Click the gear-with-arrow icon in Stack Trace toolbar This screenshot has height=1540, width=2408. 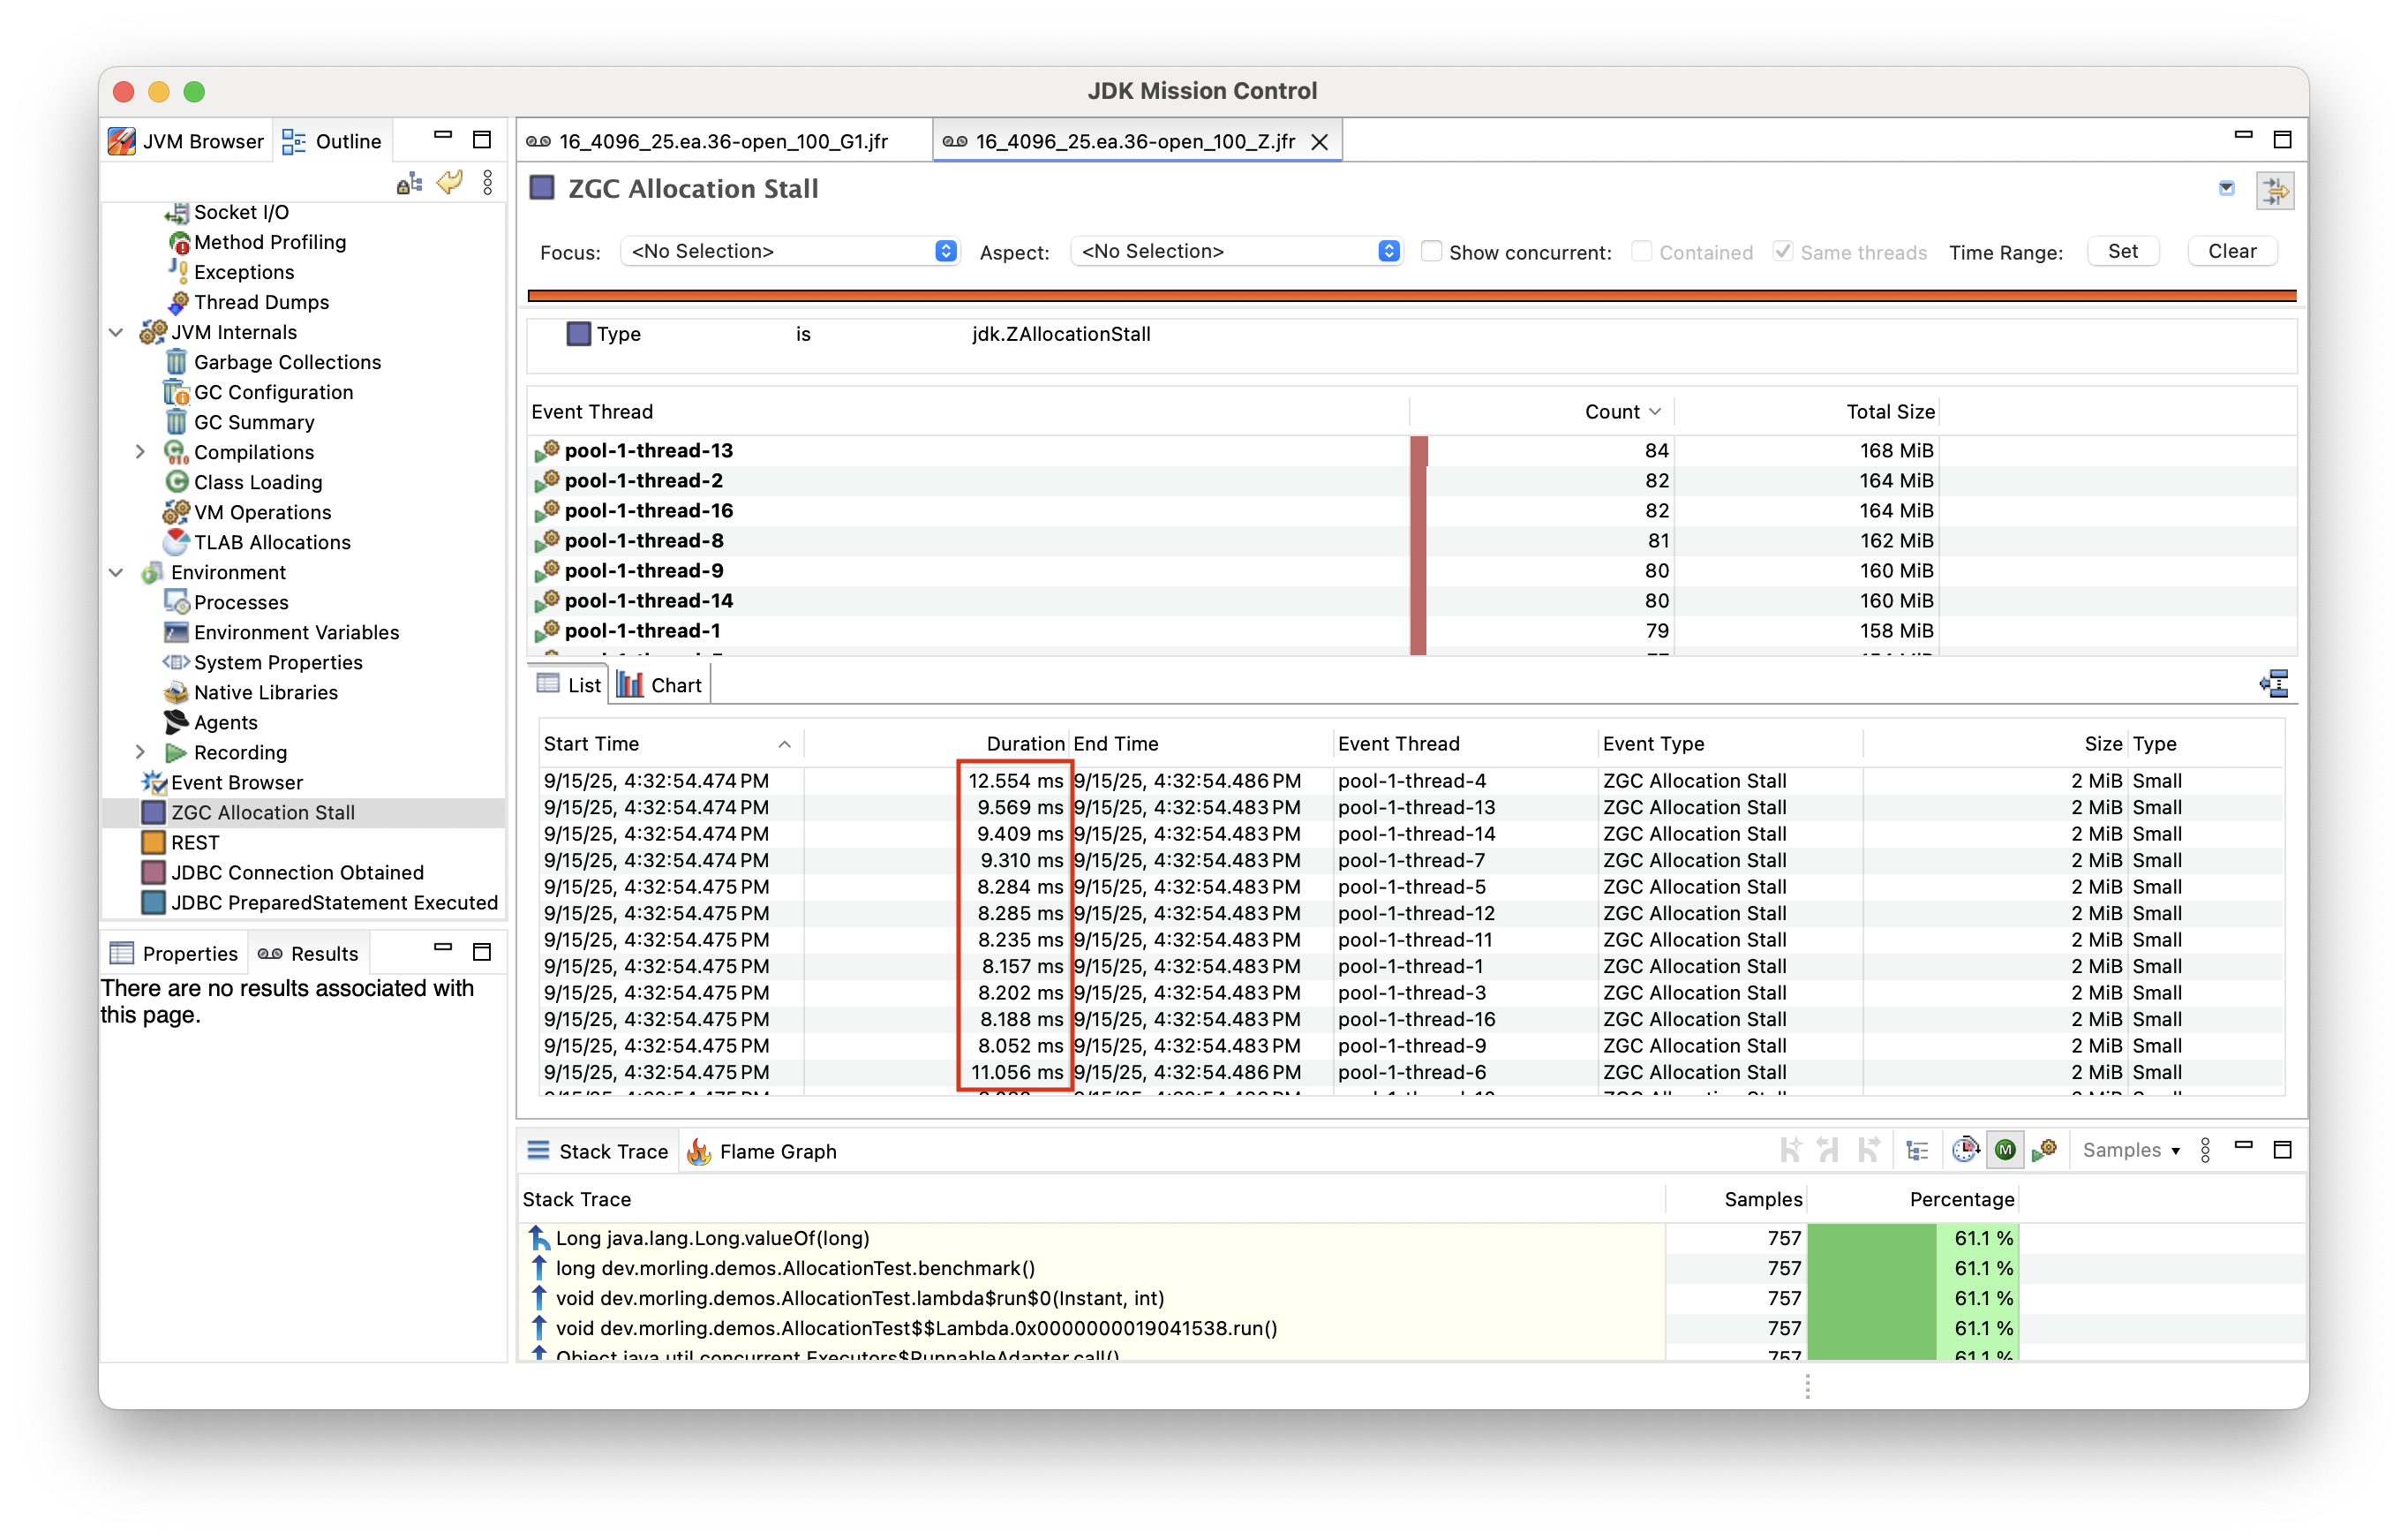pyautogui.click(x=2045, y=1151)
